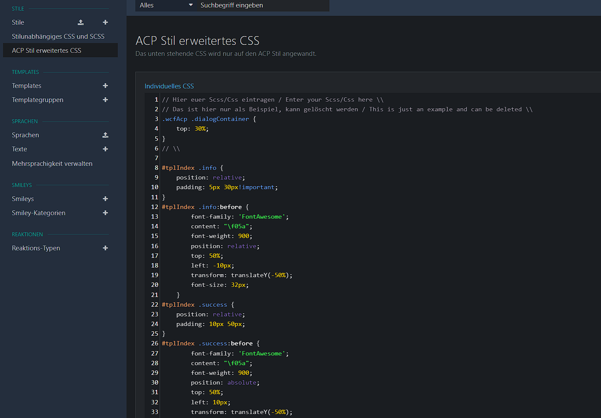This screenshot has width=601, height=418.
Task: Click the plus icon next to Texte
Action: pos(105,149)
